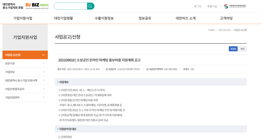This screenshot has height=140, width=262.
Task: Open 대전기업현황 top menu
Action: [x=63, y=18]
